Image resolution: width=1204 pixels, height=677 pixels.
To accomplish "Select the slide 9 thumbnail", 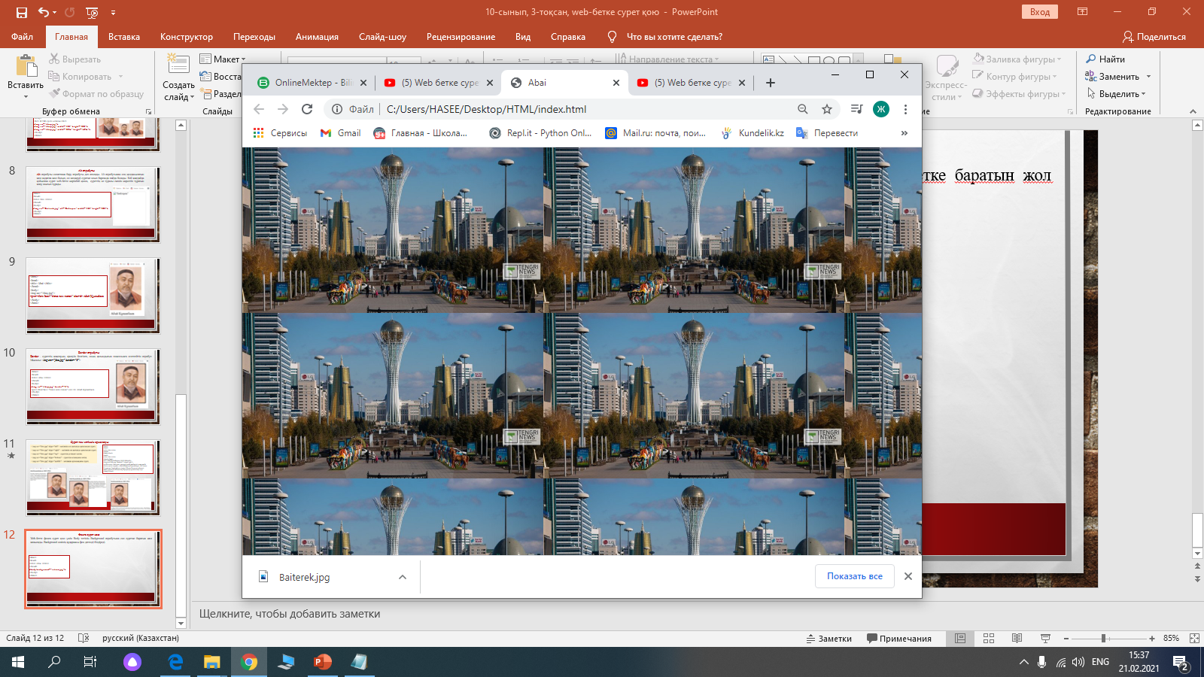I will (93, 295).
